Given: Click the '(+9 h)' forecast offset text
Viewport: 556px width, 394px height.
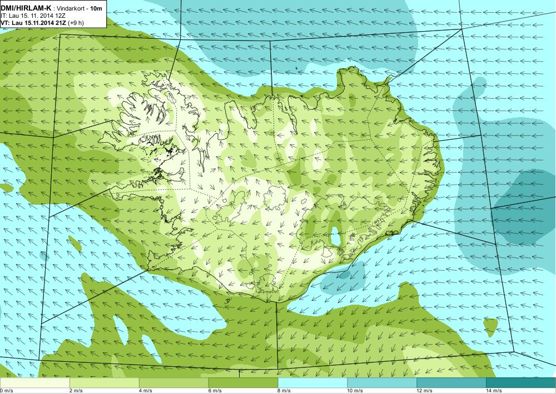Looking at the screenshot, I should pyautogui.click(x=76, y=23).
